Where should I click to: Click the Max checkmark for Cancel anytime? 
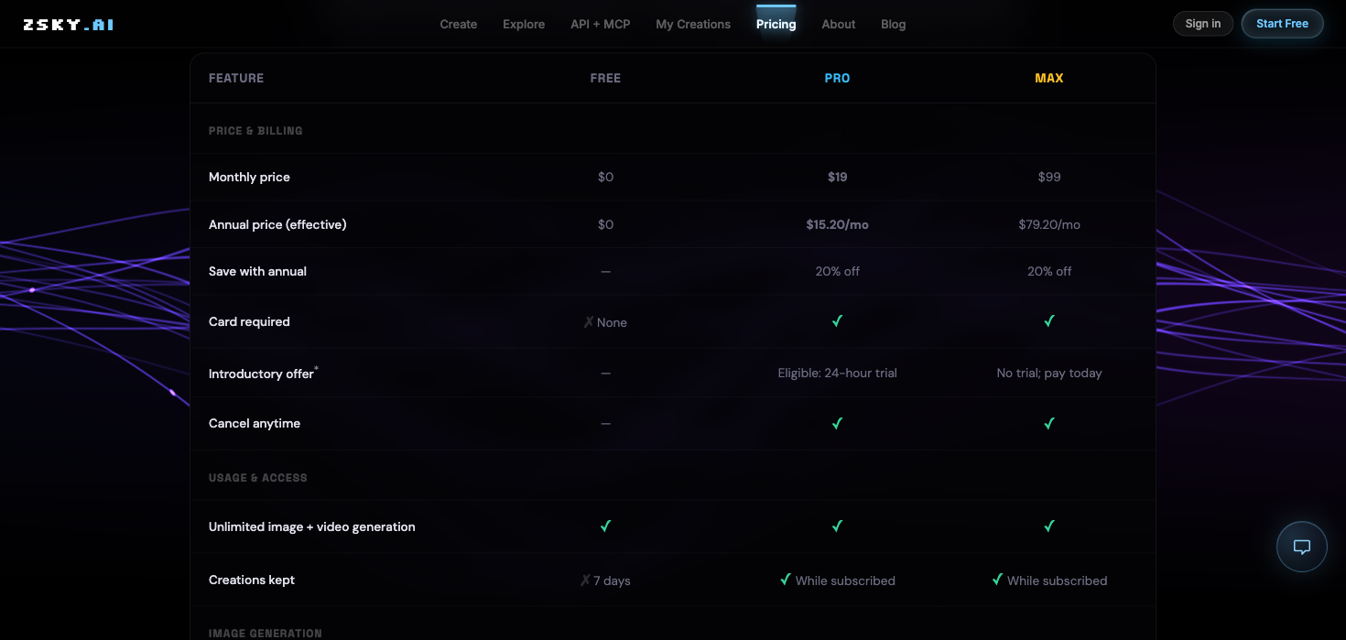coord(1049,424)
